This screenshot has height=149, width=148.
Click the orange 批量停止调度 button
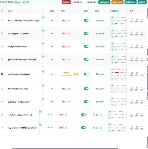117,2
